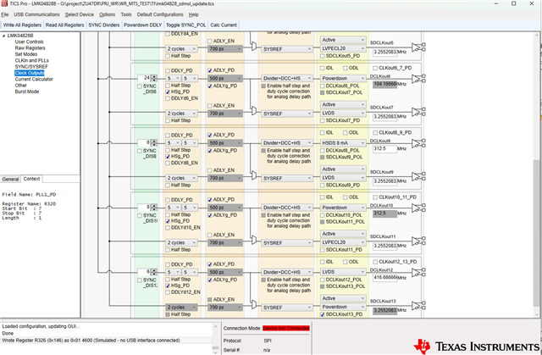Uncheck HSg_PD in the DCLKout10 block
This screenshot has height=355, width=542.
coord(168,221)
